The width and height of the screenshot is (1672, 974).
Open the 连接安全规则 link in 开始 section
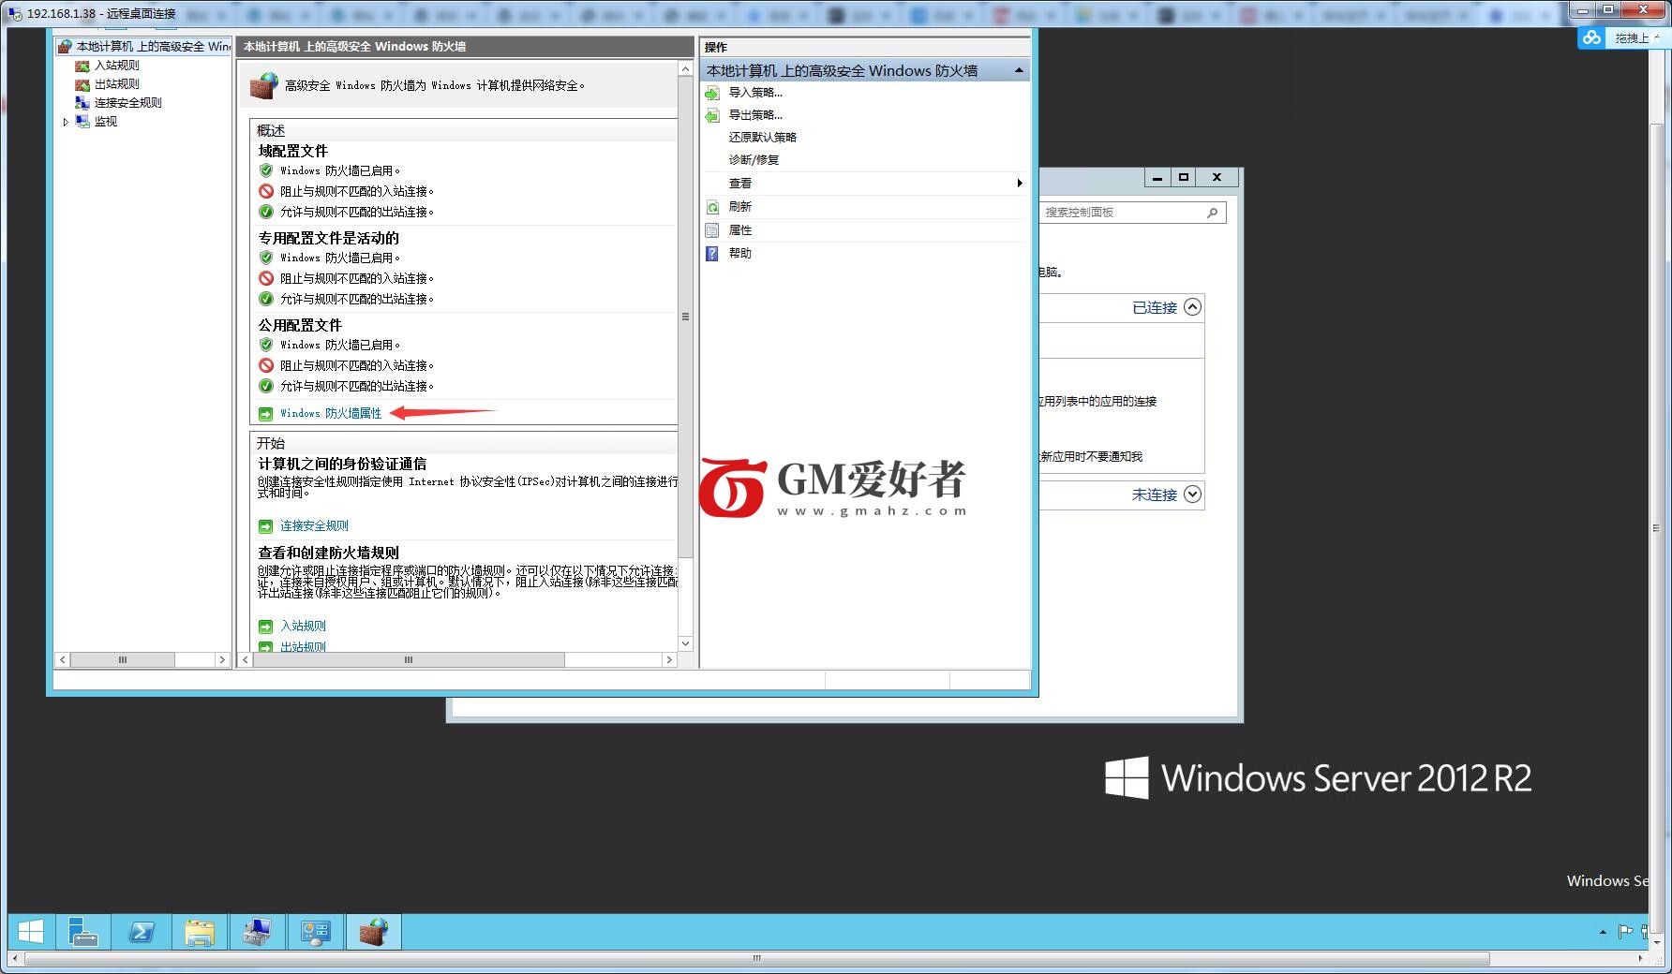click(x=314, y=526)
